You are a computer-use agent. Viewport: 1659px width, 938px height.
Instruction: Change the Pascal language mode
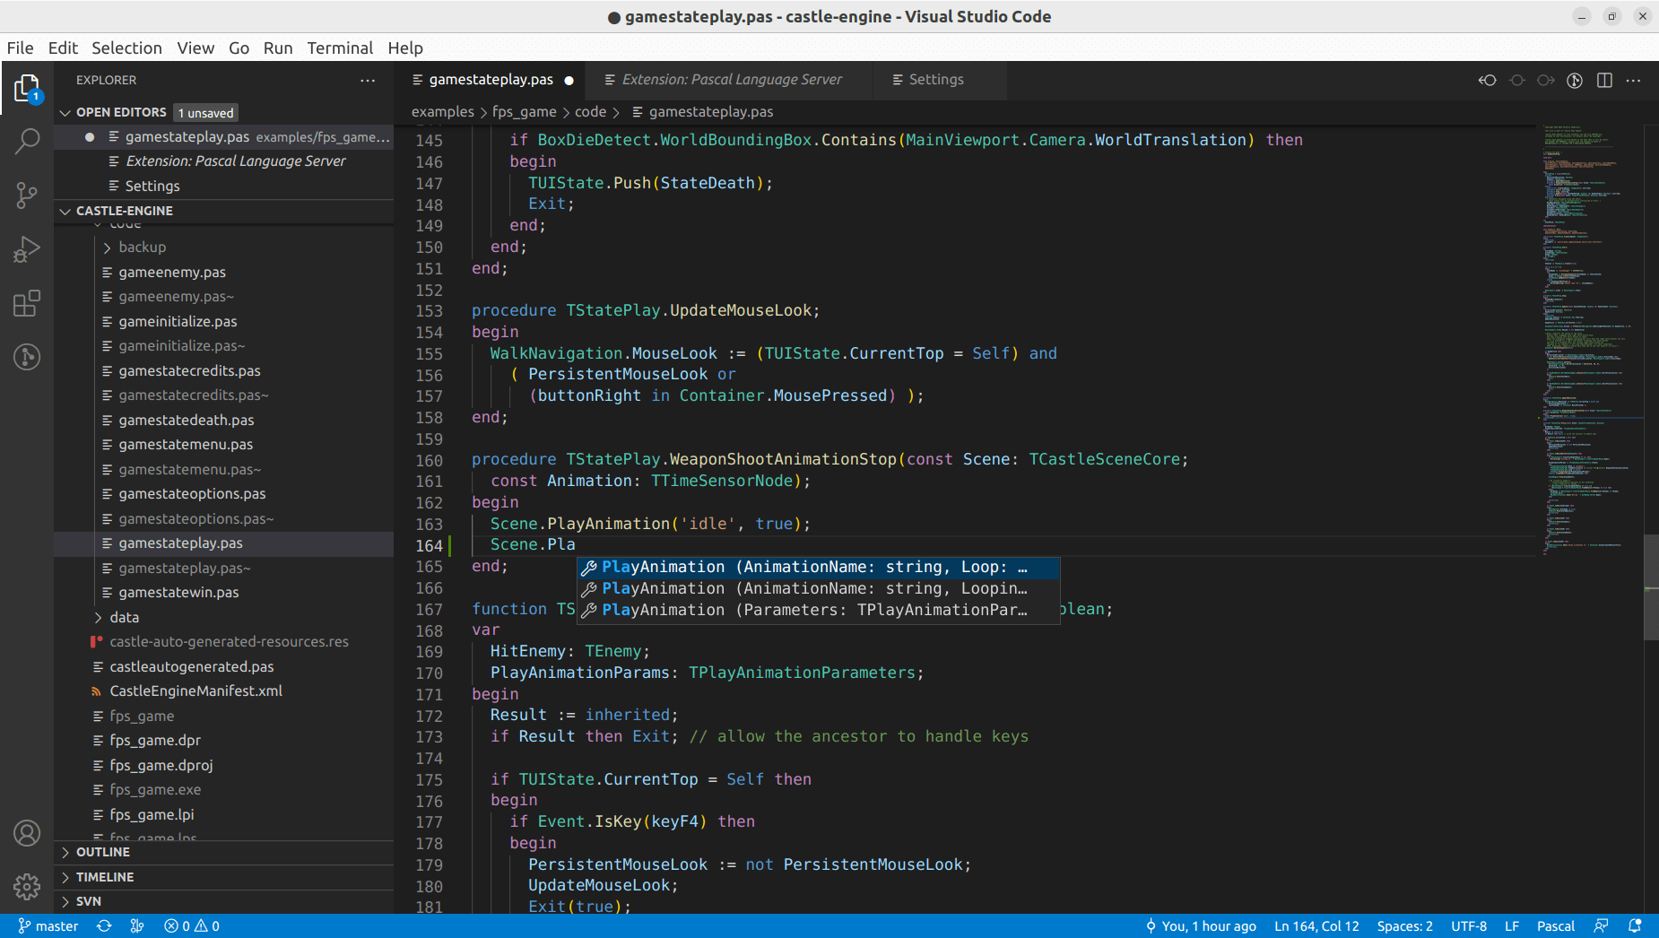pyautogui.click(x=1556, y=926)
